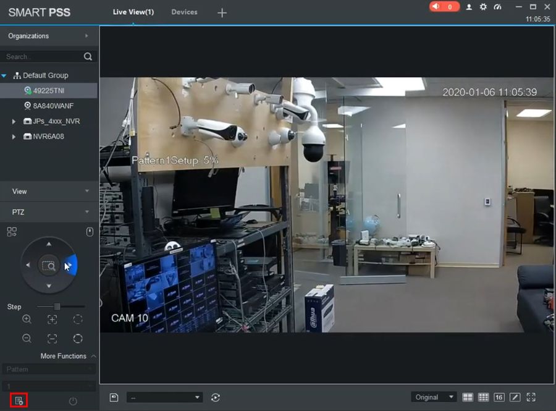The height and width of the screenshot is (411, 556).
Task: Switch to the Devices tab
Action: pos(184,12)
